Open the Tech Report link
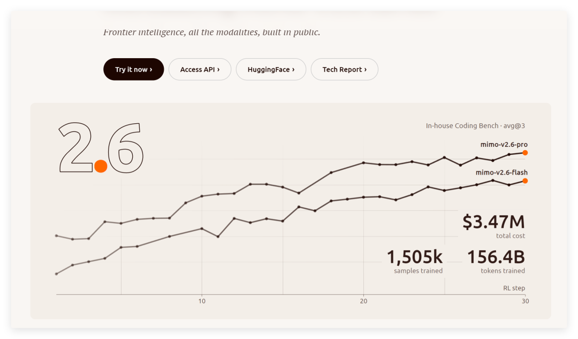This screenshot has width=578, height=339. coord(344,69)
